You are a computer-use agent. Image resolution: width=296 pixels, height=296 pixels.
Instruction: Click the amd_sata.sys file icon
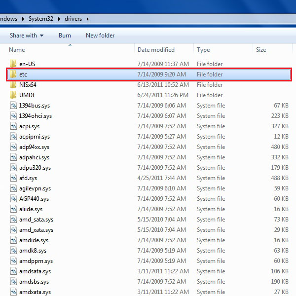13,220
